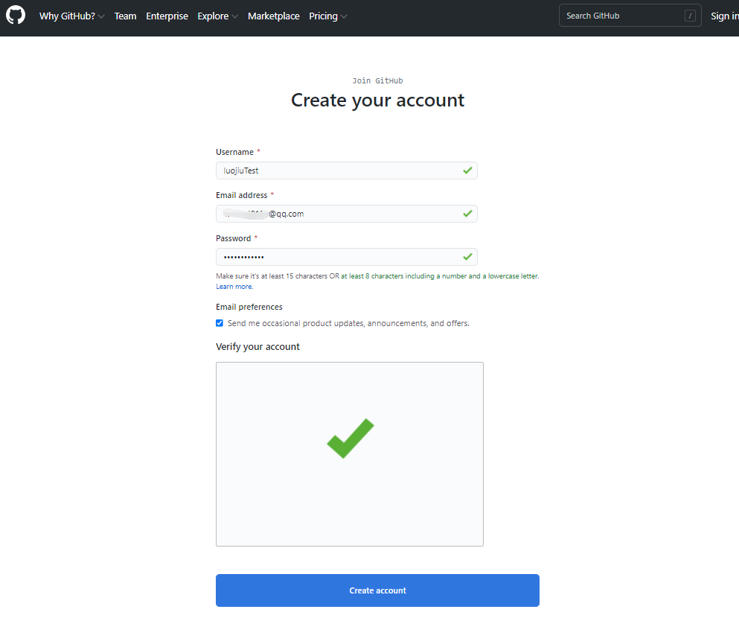Expand the Pricing dropdown menu

327,16
